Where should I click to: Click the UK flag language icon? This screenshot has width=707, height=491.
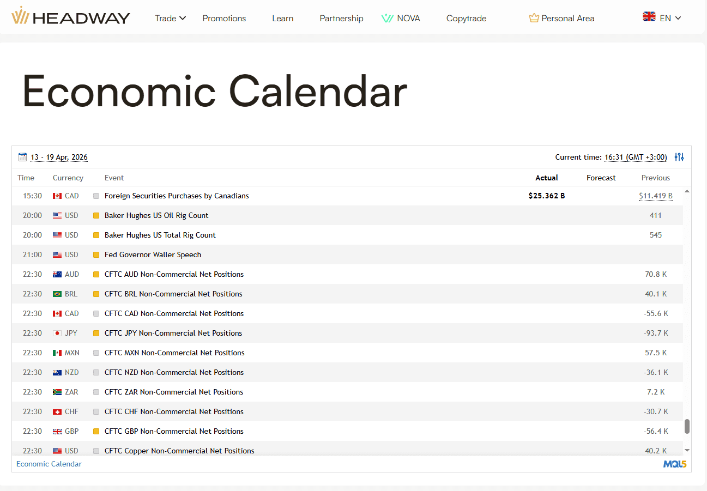click(x=649, y=16)
